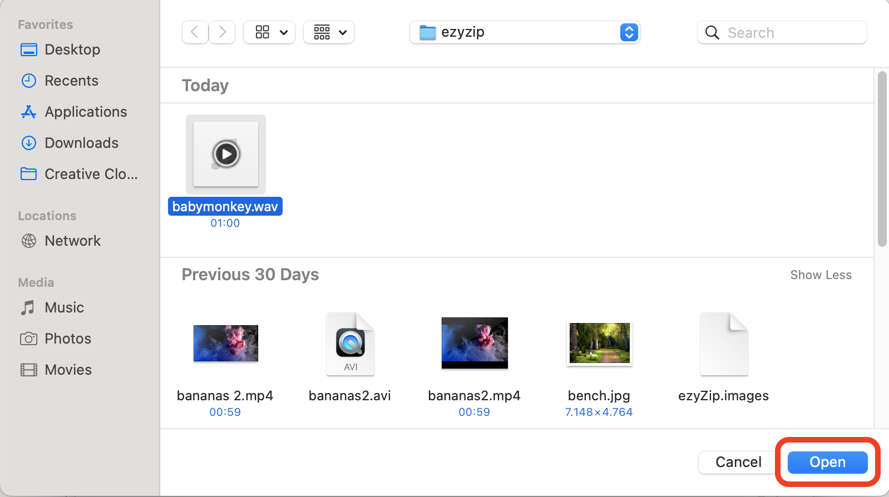Screen dimensions: 889x497
Task: Open Music under Media
Action: pos(64,307)
